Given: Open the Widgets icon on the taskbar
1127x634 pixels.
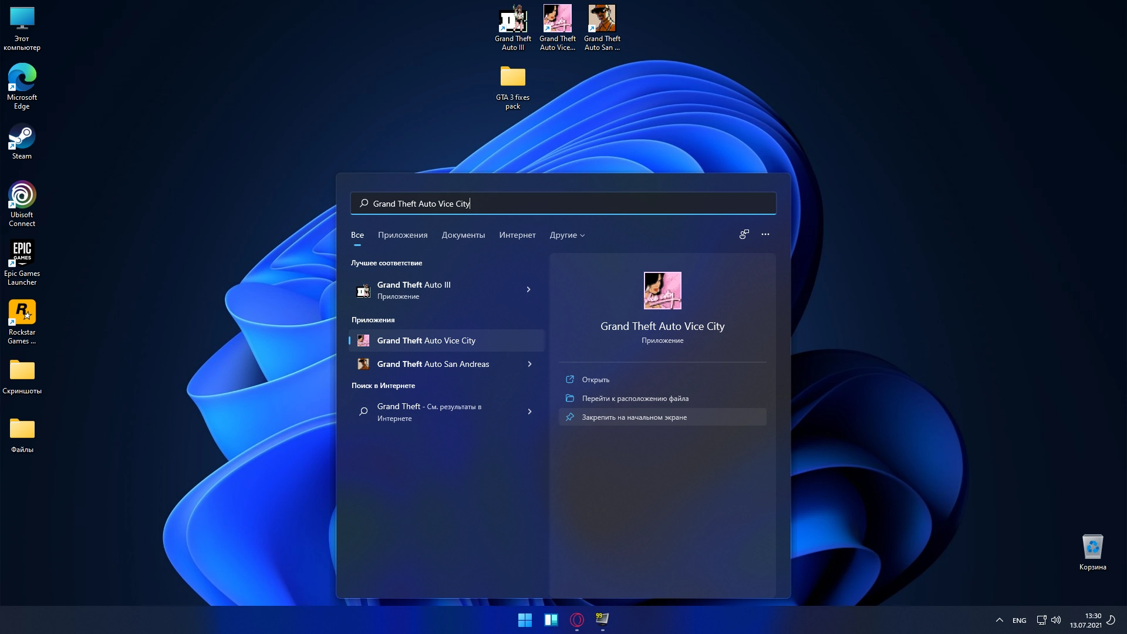Looking at the screenshot, I should point(551,620).
